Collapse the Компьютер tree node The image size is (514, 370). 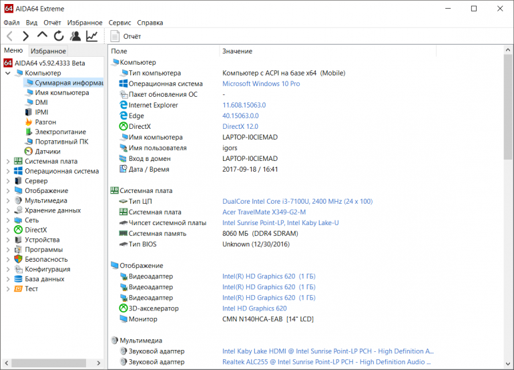click(x=8, y=73)
